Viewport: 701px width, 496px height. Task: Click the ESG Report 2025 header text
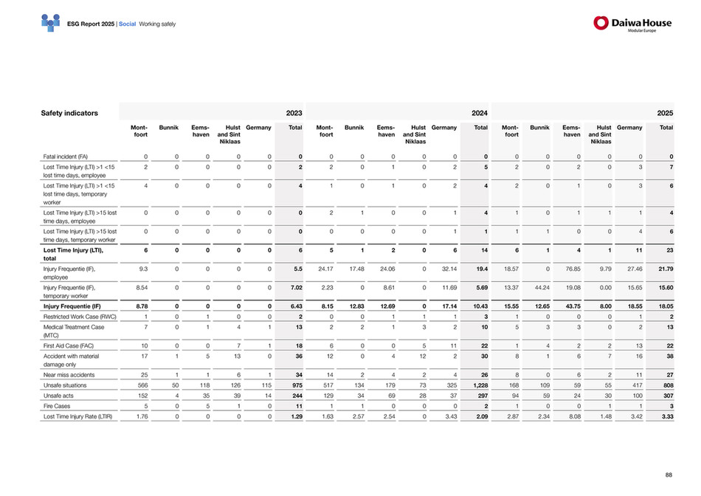pos(91,24)
